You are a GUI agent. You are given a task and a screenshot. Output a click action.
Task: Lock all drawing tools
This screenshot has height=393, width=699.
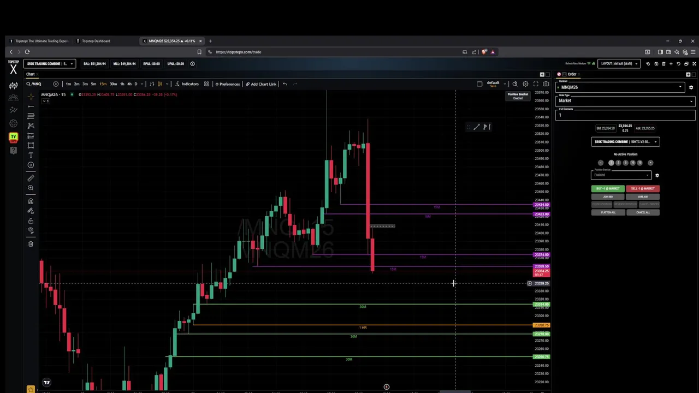pyautogui.click(x=31, y=221)
